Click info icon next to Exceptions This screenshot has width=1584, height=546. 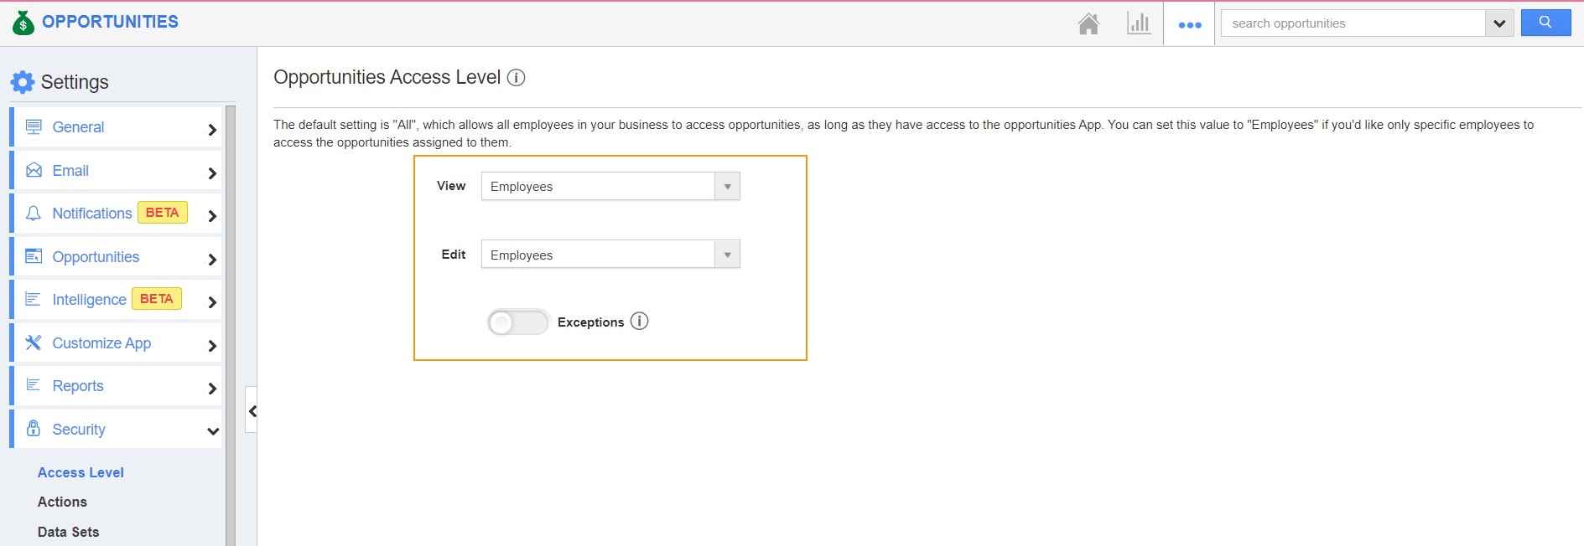[x=639, y=322]
